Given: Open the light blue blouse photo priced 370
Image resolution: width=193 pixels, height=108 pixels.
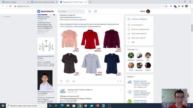Looking at the screenshot, I should pyautogui.click(x=91, y=64).
